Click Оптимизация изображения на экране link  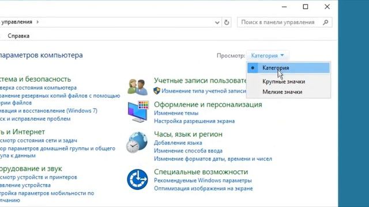[204, 189]
